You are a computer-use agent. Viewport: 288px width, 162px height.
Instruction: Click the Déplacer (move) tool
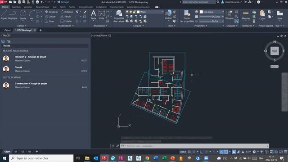click(x=51, y=12)
